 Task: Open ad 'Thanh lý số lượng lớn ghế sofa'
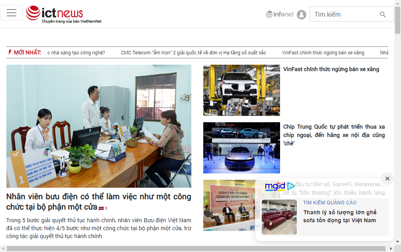340,216
